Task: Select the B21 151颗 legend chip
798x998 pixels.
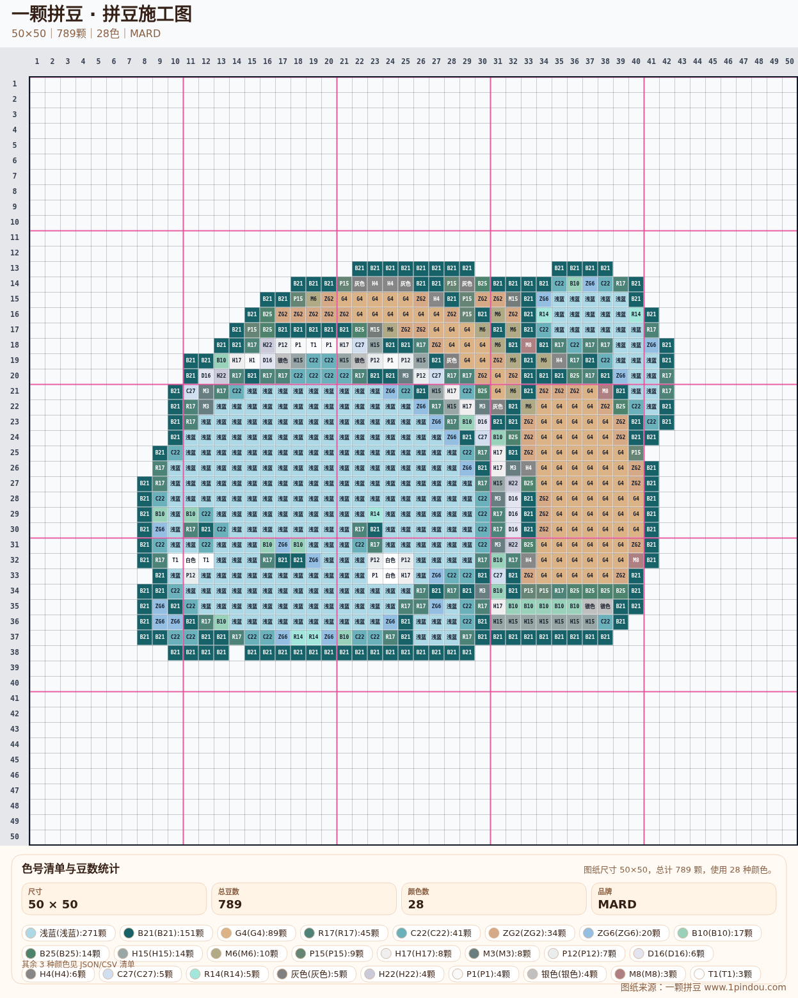Action: coord(166,933)
